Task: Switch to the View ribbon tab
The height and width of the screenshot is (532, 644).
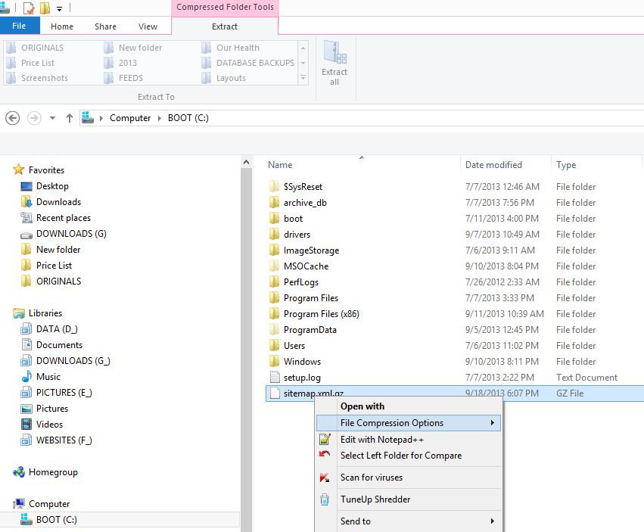Action: 148,26
